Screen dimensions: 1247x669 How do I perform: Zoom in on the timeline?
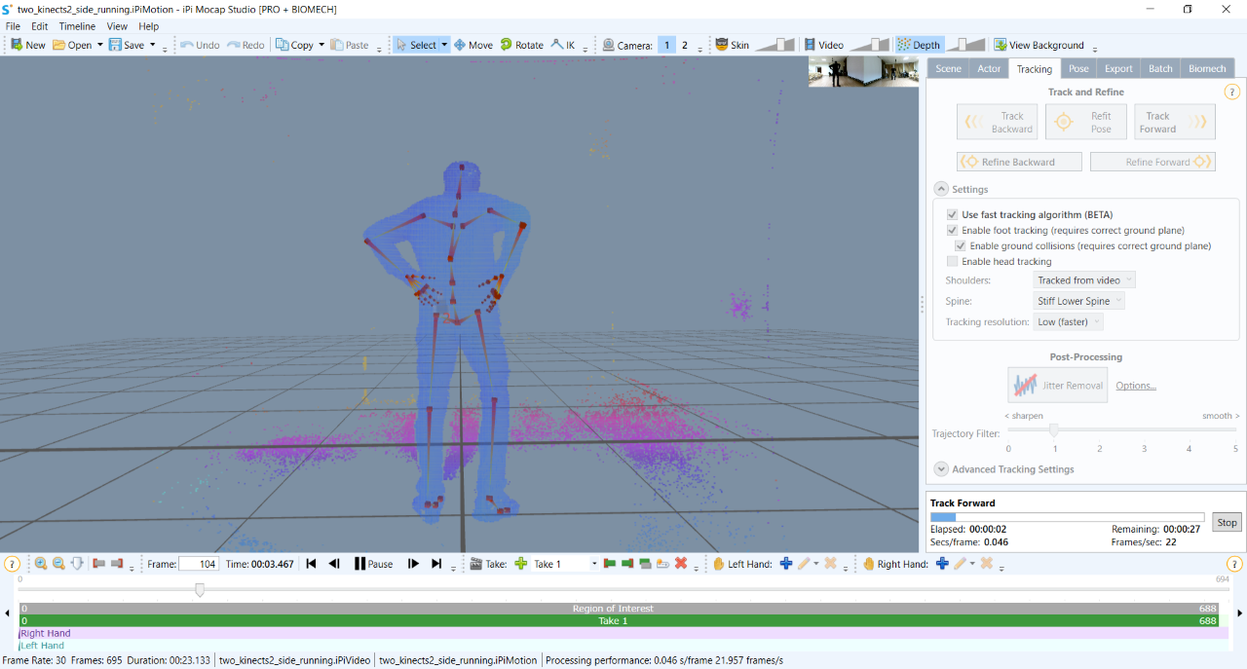[x=41, y=564]
